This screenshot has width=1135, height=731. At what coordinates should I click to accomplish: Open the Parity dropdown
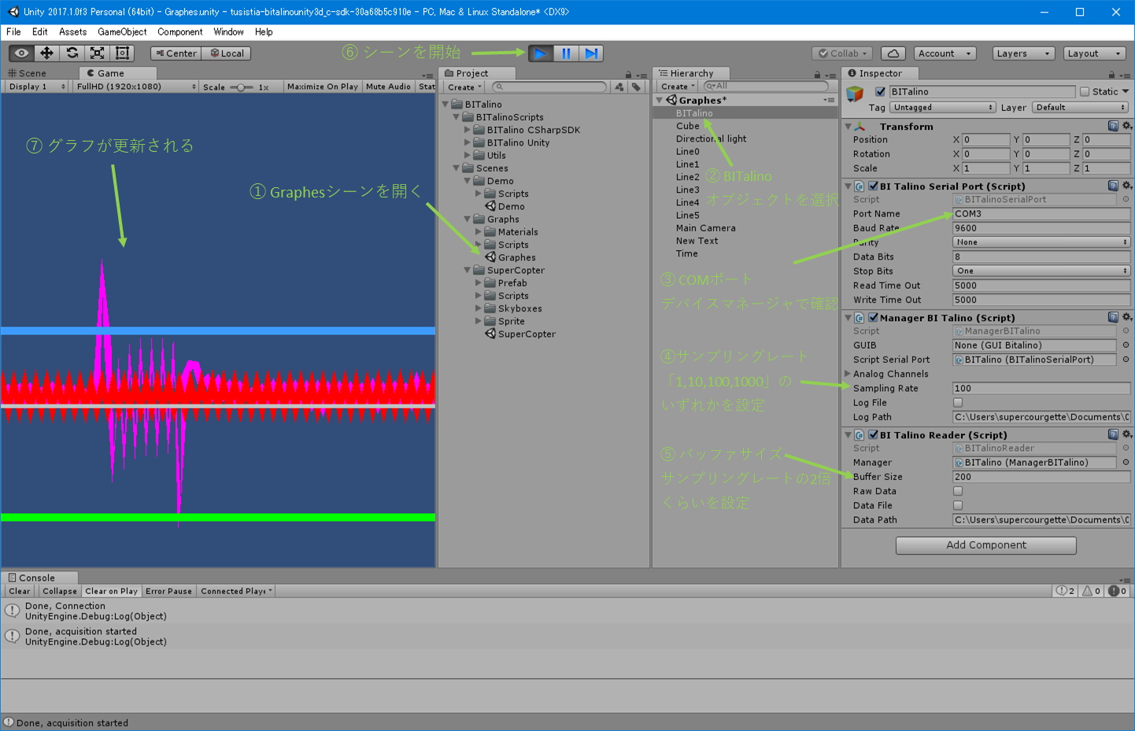click(1041, 242)
